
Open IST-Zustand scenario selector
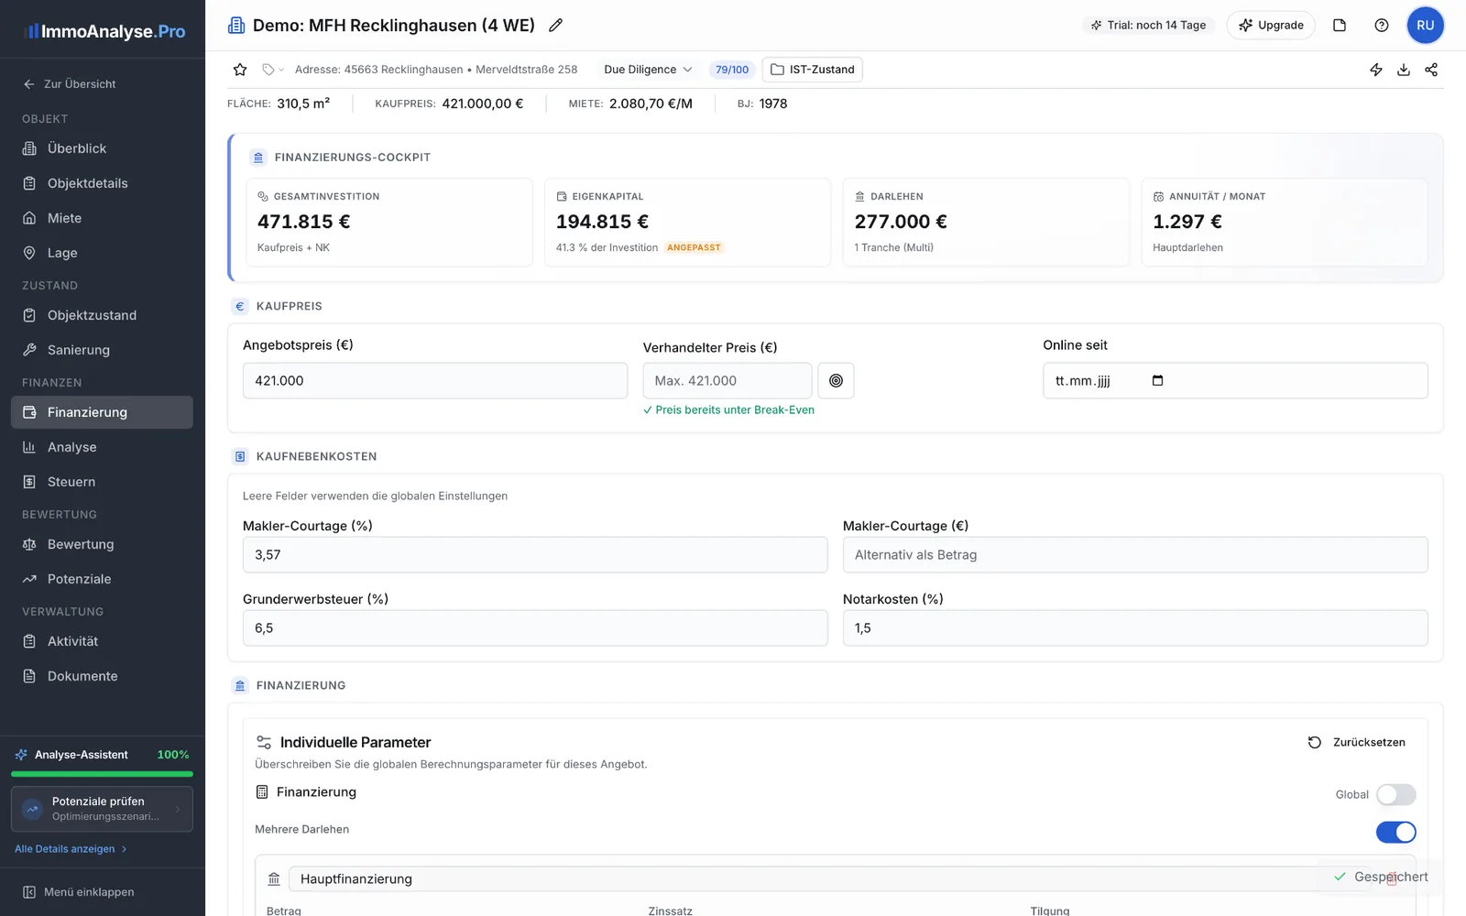(x=812, y=70)
